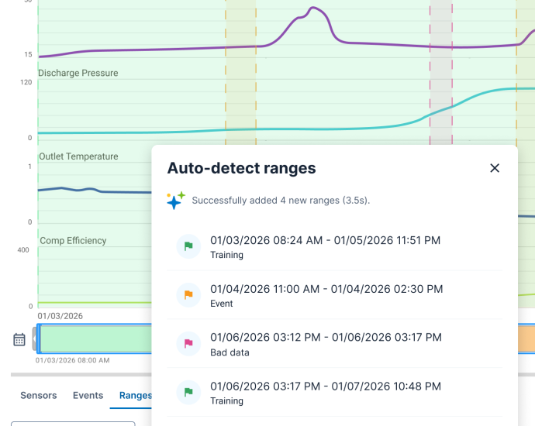Switch to the Events tab
The image size is (535, 426).
pyautogui.click(x=88, y=395)
